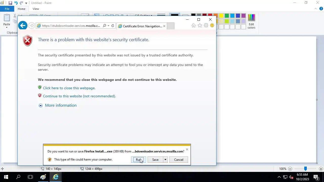Click the stubdownloader URL address field
The width and height of the screenshot is (324, 182).
click(x=71, y=26)
